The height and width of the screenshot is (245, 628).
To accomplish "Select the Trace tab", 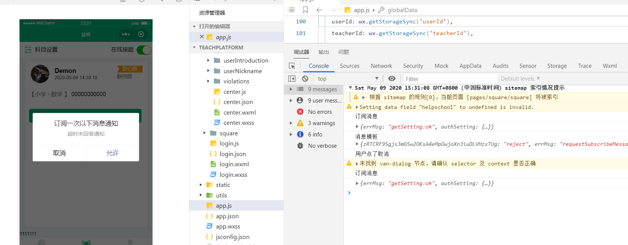I will click(585, 66).
